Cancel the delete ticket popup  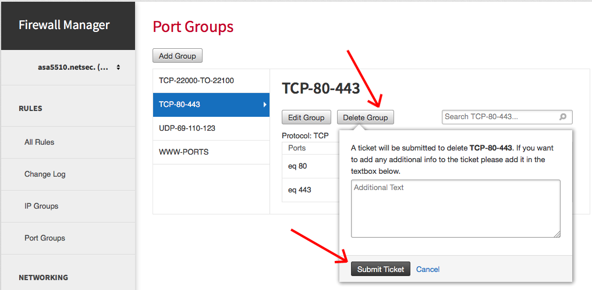coord(428,269)
